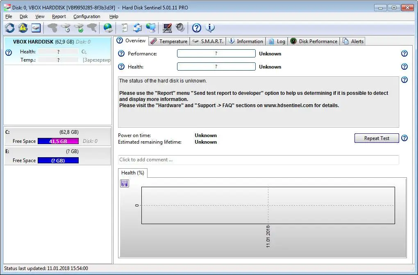Open the File menu
Viewport: 418px width, 275px height.
pos(9,16)
